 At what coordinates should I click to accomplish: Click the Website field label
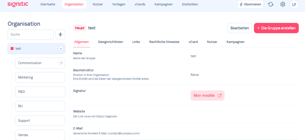tap(79, 111)
